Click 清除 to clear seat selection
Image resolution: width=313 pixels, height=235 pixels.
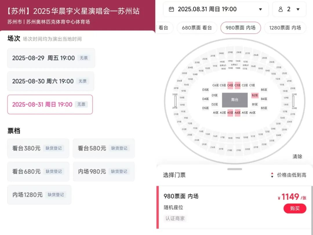297,157
